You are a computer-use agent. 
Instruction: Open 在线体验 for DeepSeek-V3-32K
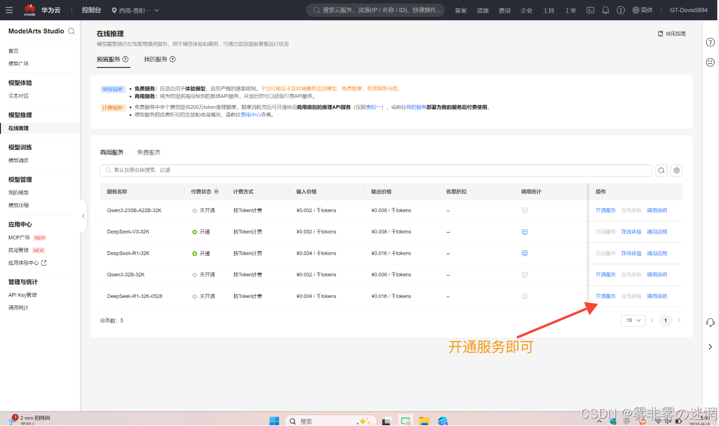pyautogui.click(x=631, y=232)
